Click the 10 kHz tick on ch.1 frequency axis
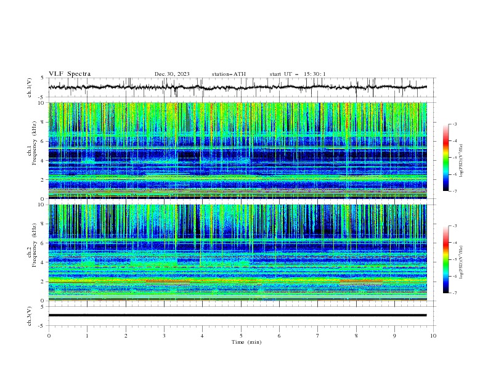The width and height of the screenshot is (488, 377). point(42,103)
